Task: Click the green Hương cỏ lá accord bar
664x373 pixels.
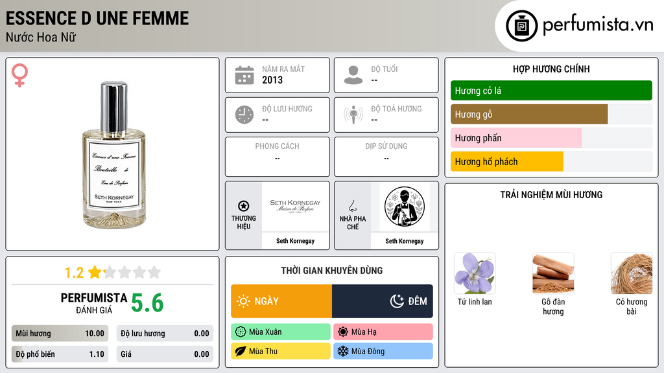Action: coord(551,91)
